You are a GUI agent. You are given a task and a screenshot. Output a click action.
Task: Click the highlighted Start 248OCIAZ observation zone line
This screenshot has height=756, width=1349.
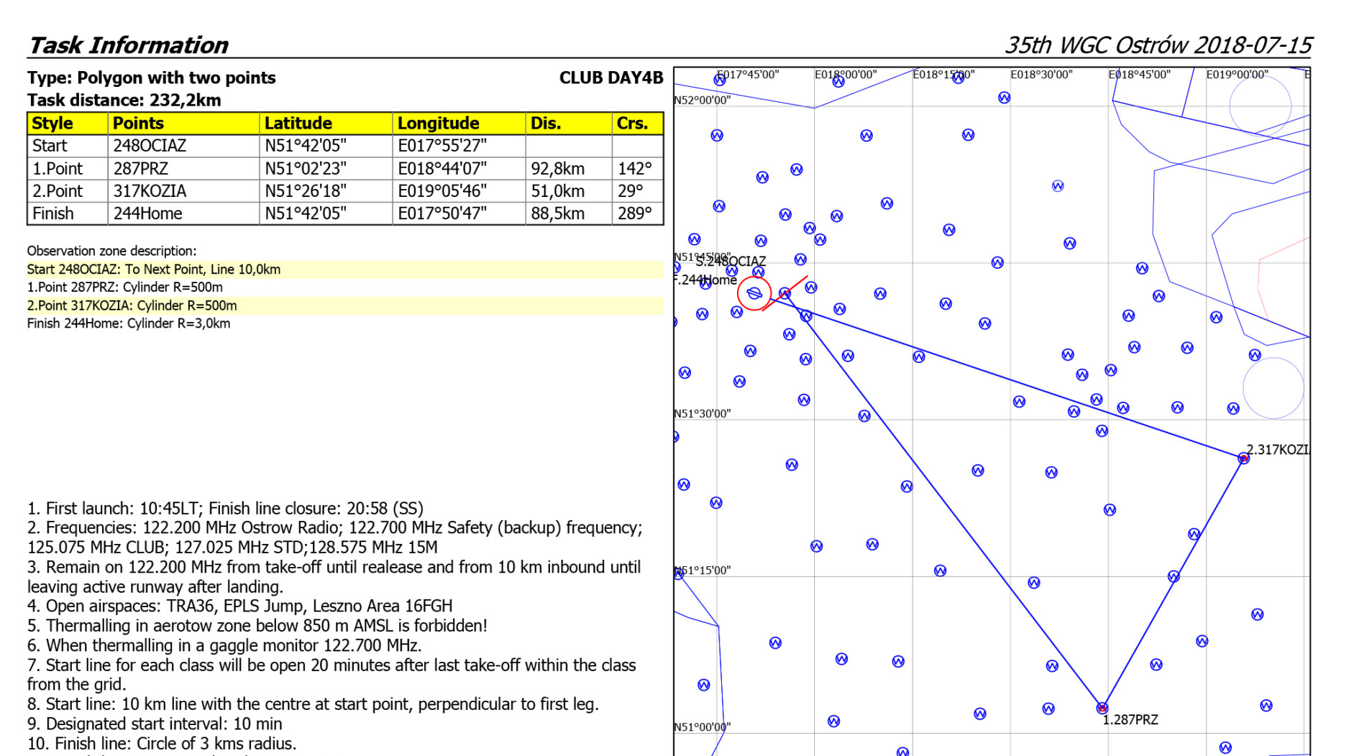(154, 269)
